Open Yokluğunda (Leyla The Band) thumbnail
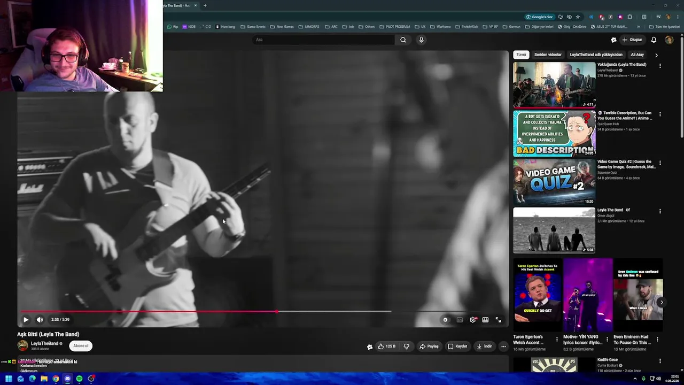The height and width of the screenshot is (385, 684). tap(554, 85)
